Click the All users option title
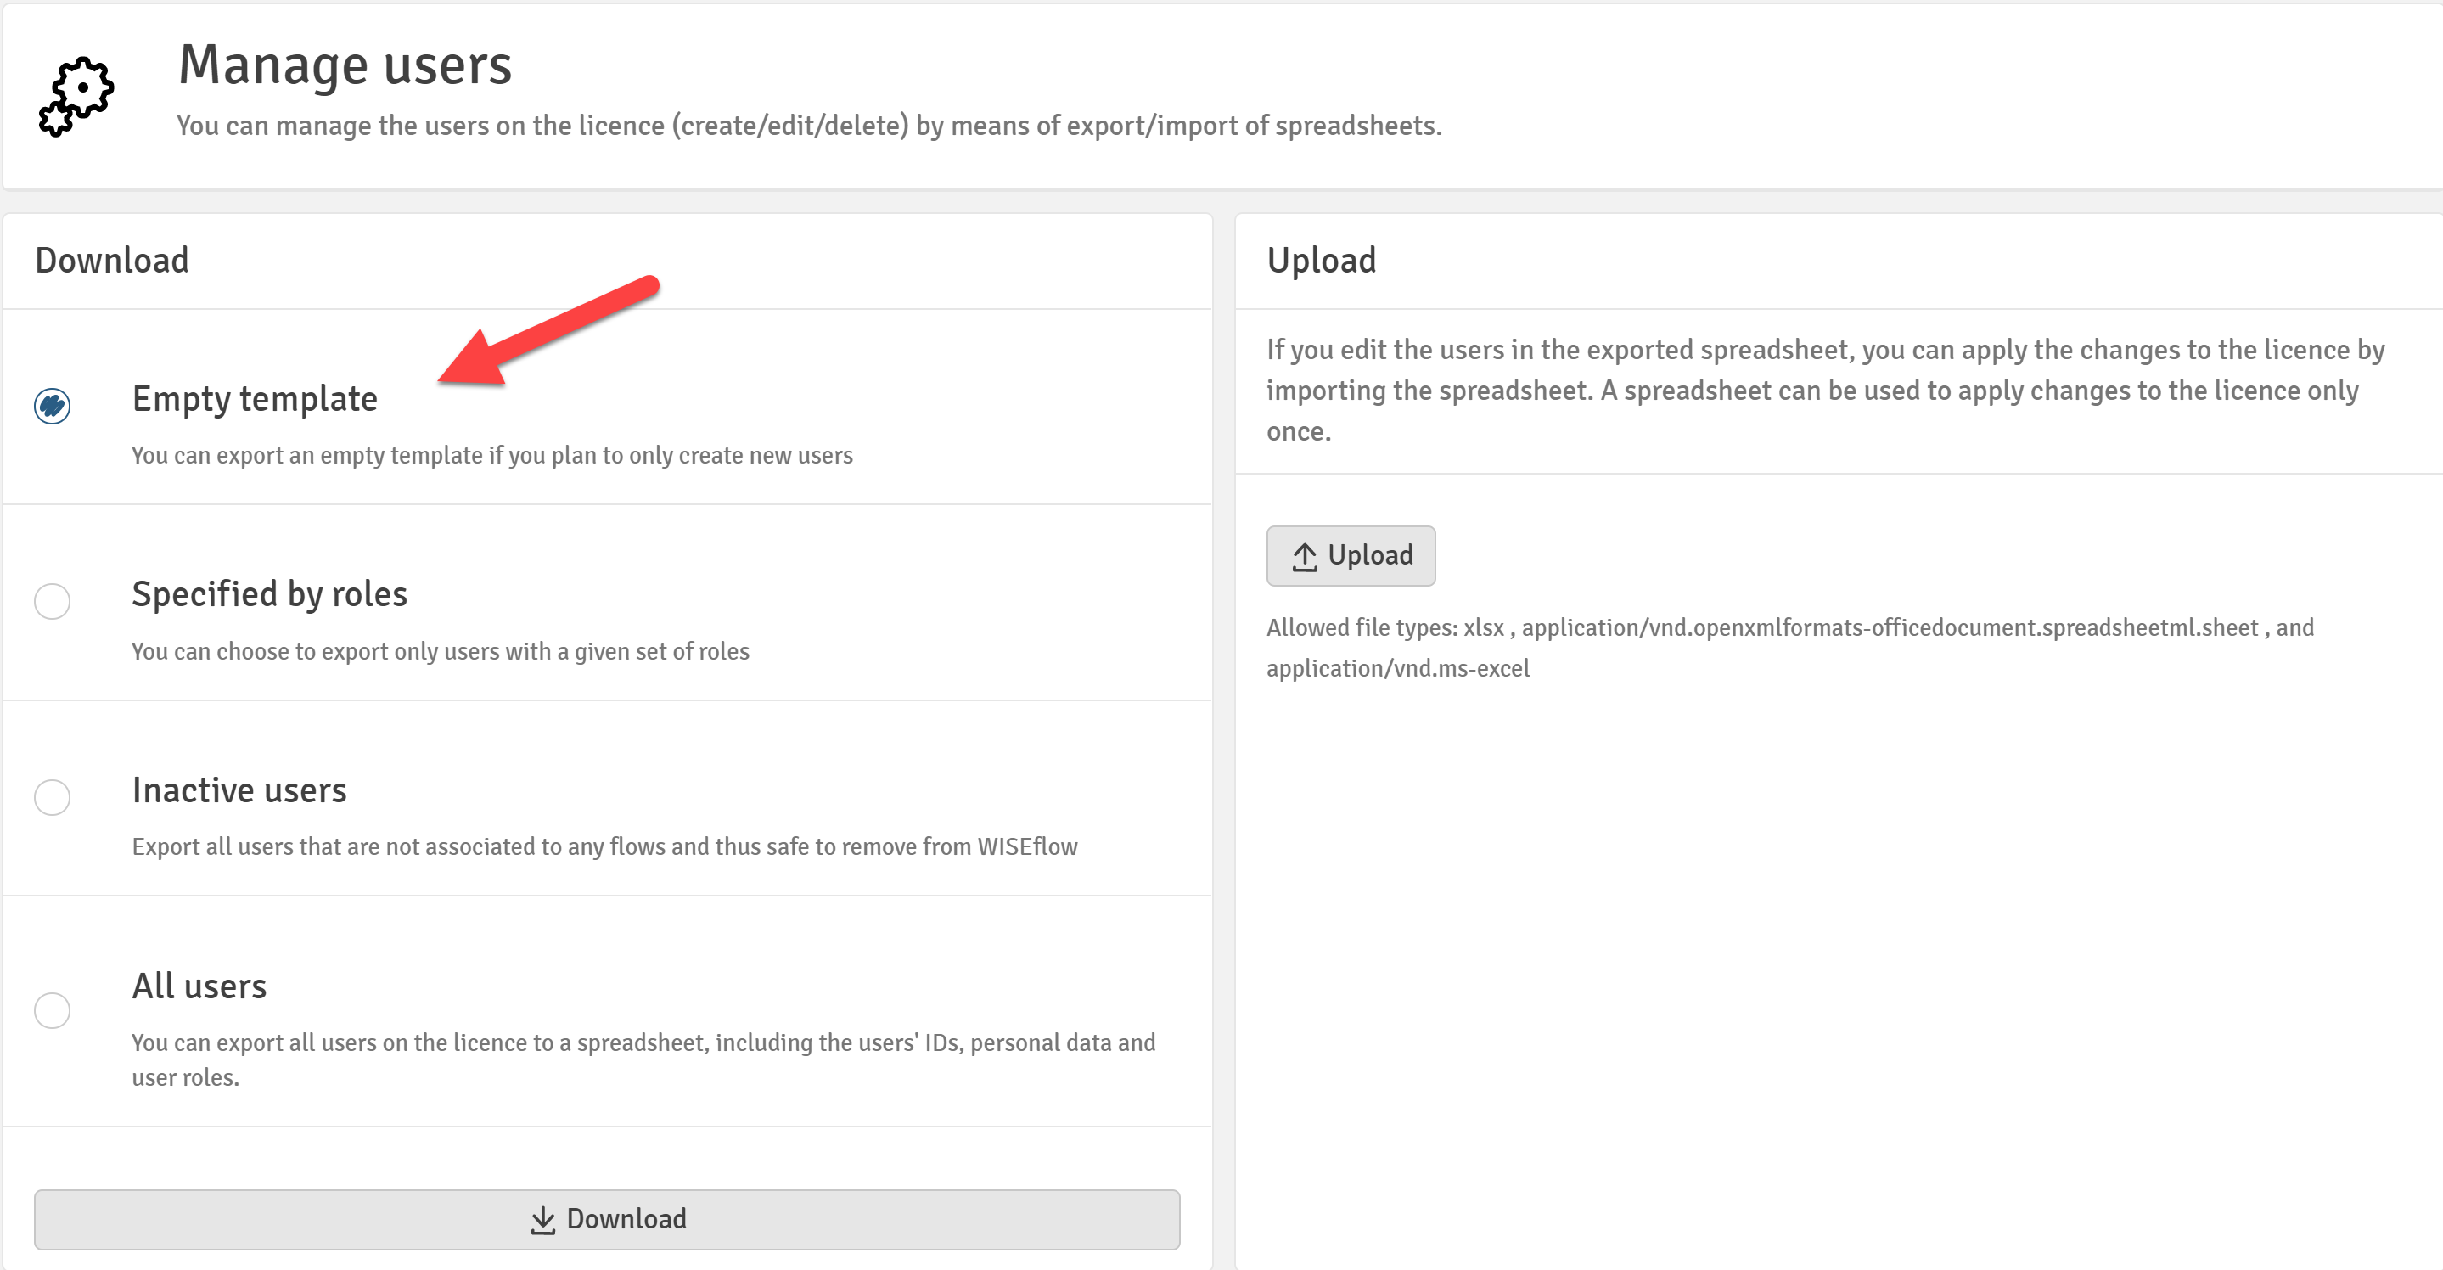Image resolution: width=2443 pixels, height=1270 pixels. click(199, 986)
